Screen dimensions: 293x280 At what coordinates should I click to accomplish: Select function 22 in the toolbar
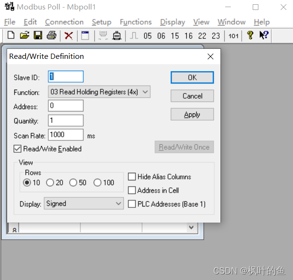(x=202, y=36)
